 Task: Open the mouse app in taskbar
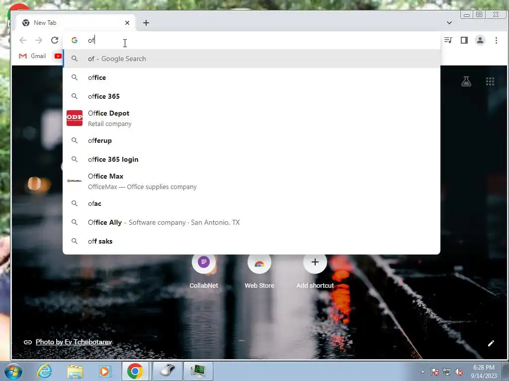(168, 371)
